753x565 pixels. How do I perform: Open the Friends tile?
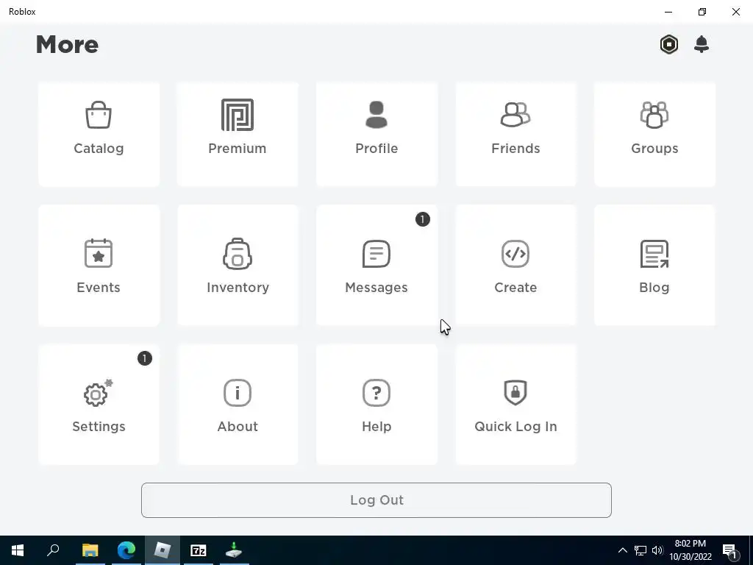tap(515, 134)
